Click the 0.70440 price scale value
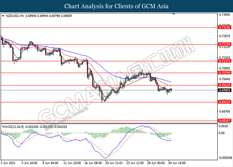The width and height of the screenshot is (233, 167). tap(225, 79)
